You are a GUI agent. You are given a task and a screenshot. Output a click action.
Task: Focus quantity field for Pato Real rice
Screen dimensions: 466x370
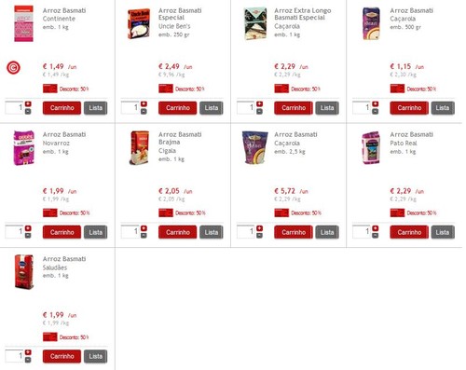pos(362,232)
